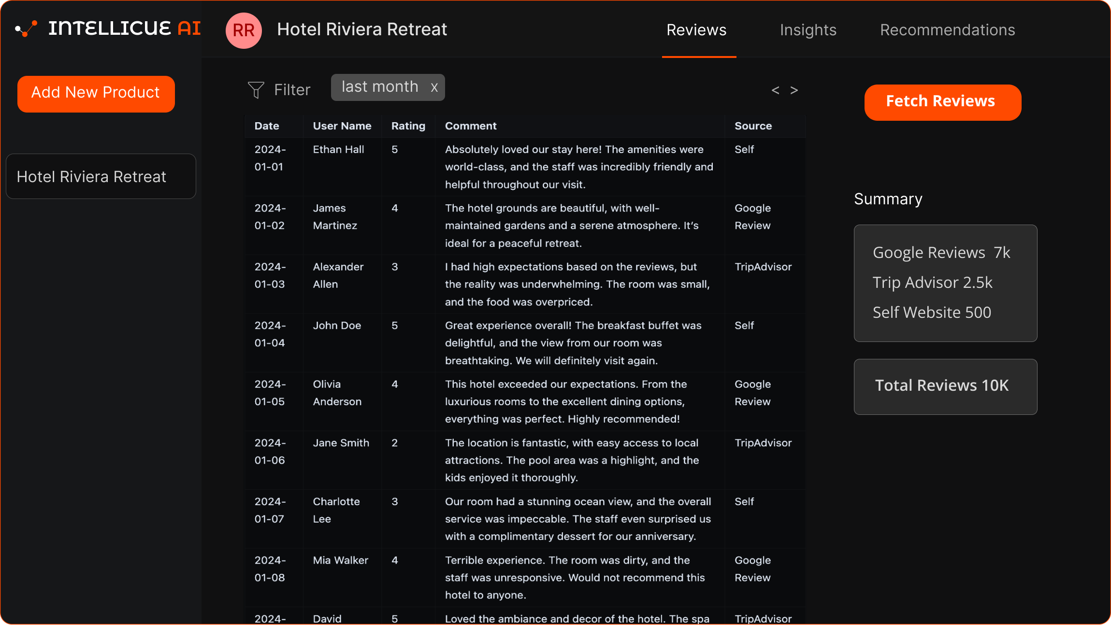
Task: Click the Self Website 500 summary line
Action: coord(932,312)
